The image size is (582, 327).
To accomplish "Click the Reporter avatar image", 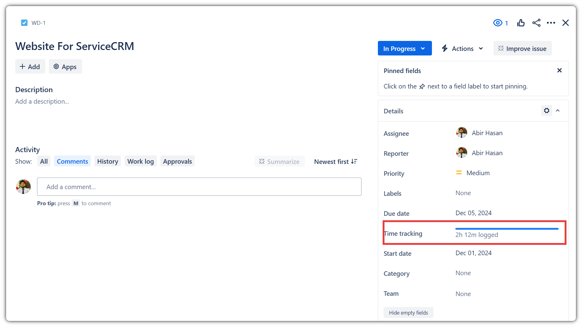I will point(461,152).
